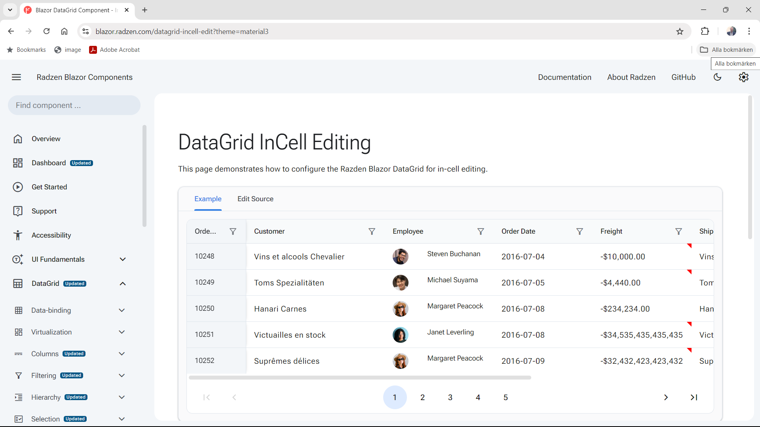The height and width of the screenshot is (427, 760).
Task: Go to page 2 of grid
Action: click(422, 397)
